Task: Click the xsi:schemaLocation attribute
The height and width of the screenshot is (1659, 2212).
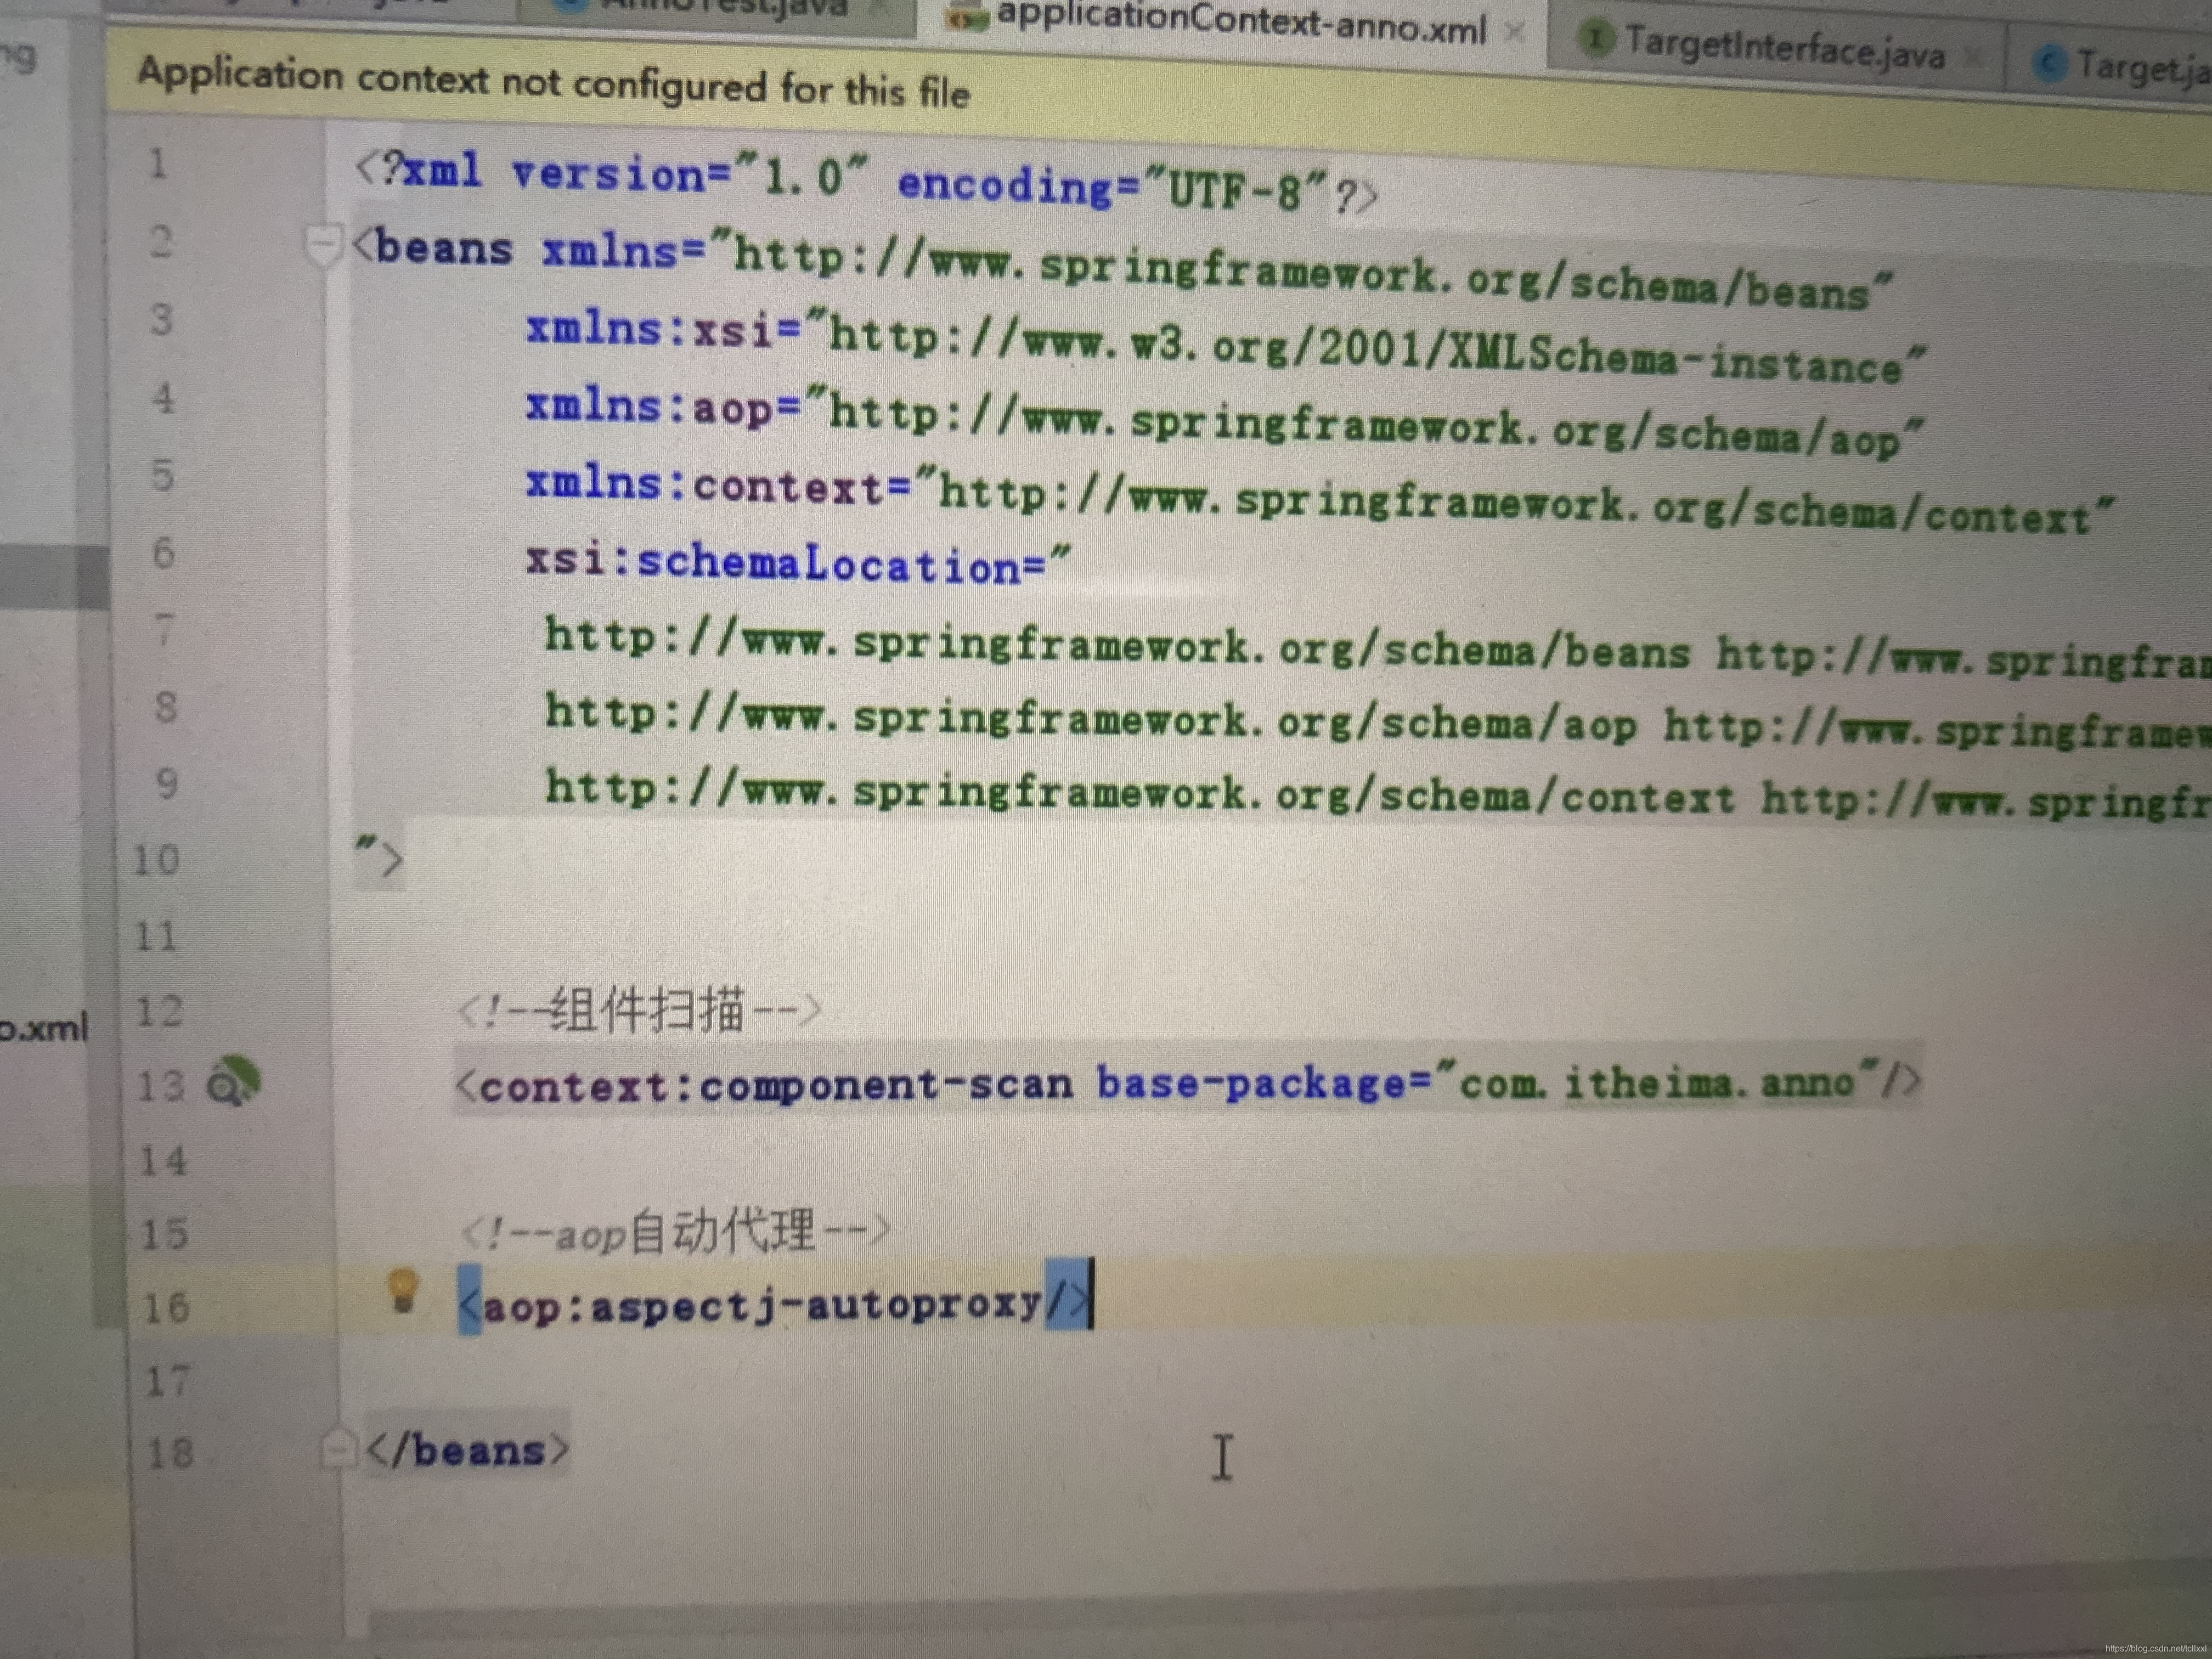Action: coord(798,563)
